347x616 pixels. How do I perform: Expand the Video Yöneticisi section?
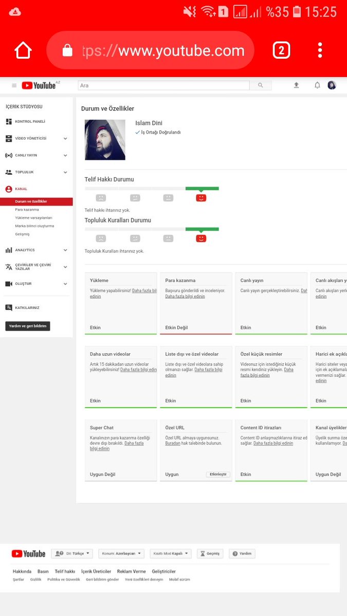65,139
